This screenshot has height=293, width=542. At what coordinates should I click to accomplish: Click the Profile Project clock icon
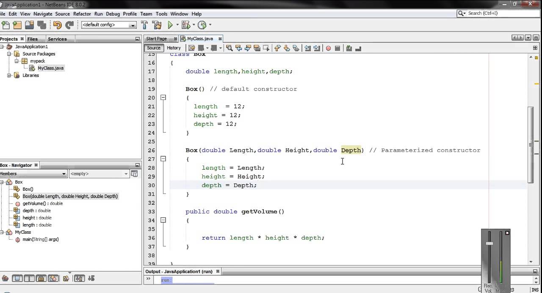[202, 25]
